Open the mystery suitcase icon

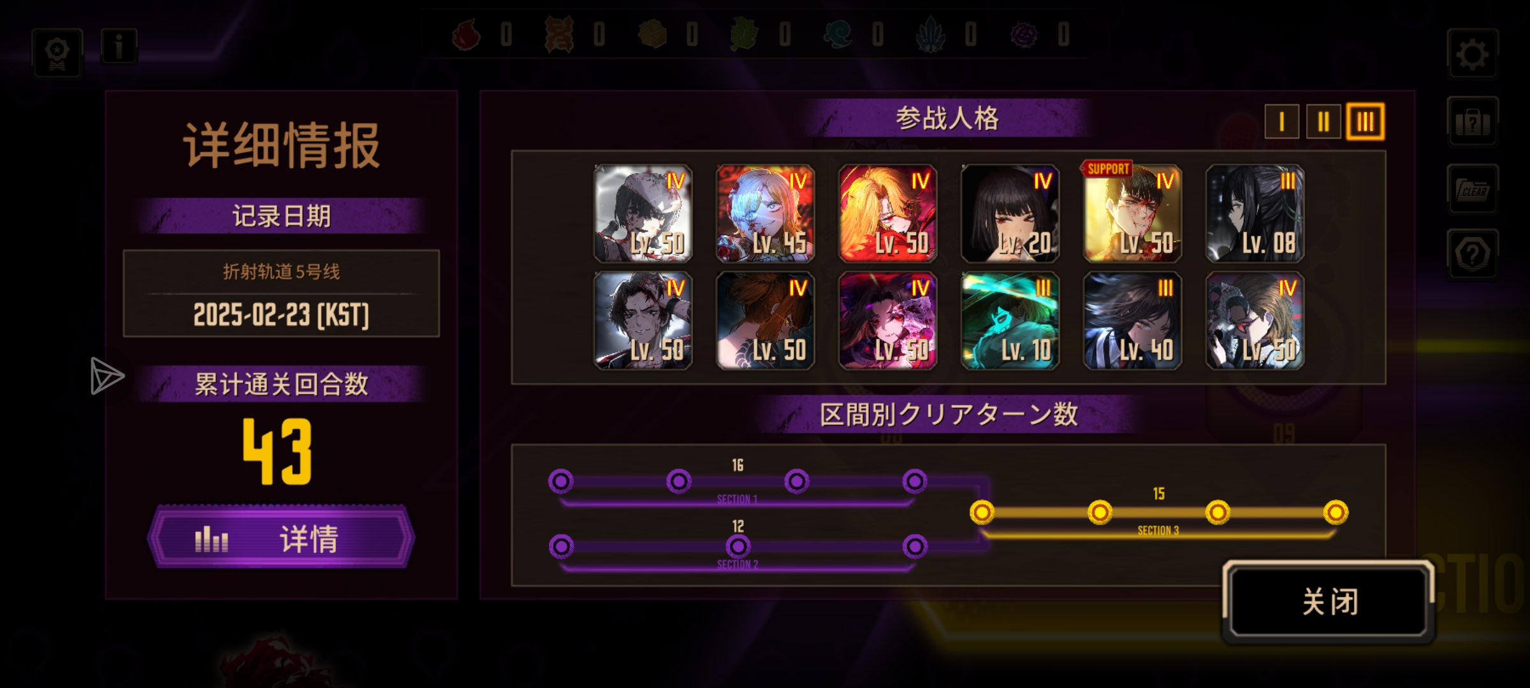tap(1472, 122)
